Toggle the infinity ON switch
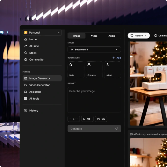Viewport: 167px width, 167px height. pyautogui.click(x=101, y=119)
